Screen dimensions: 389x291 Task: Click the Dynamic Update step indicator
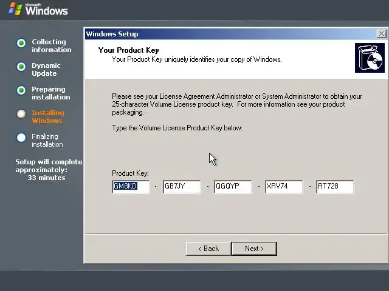[21, 67]
